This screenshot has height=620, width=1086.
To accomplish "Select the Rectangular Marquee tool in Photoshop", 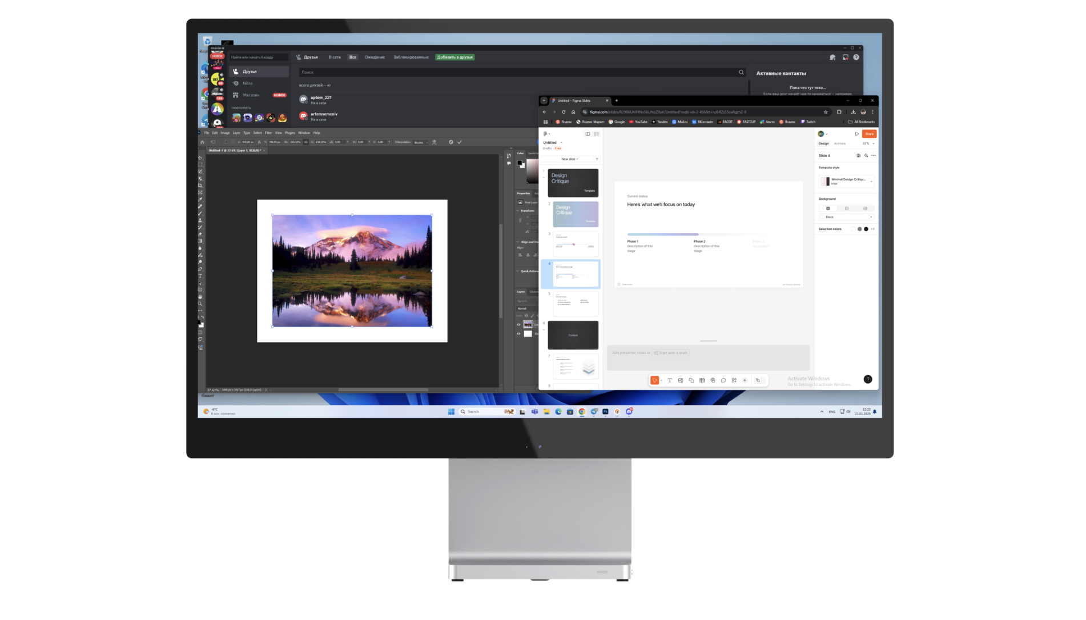I will pos(200,164).
